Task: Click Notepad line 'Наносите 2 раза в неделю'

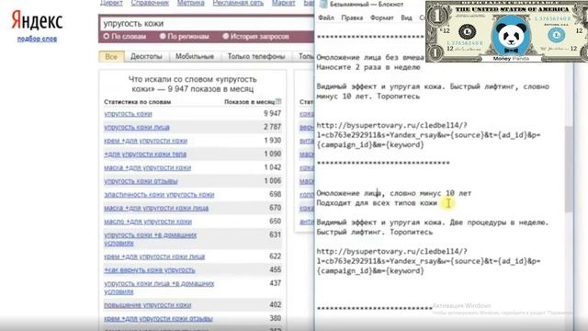Action: pos(368,67)
